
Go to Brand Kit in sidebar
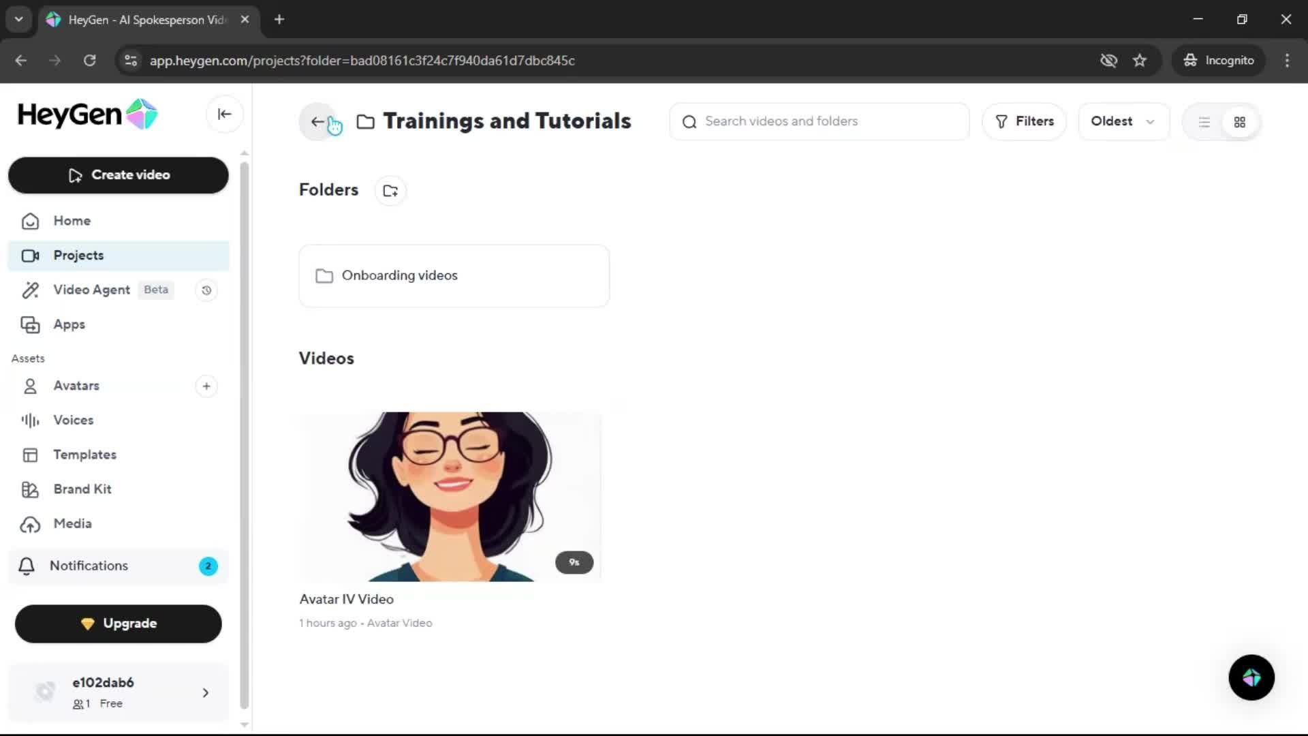click(x=82, y=489)
